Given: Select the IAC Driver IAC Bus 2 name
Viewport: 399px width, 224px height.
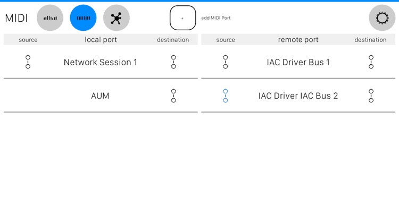Looking at the screenshot, I should click(298, 96).
